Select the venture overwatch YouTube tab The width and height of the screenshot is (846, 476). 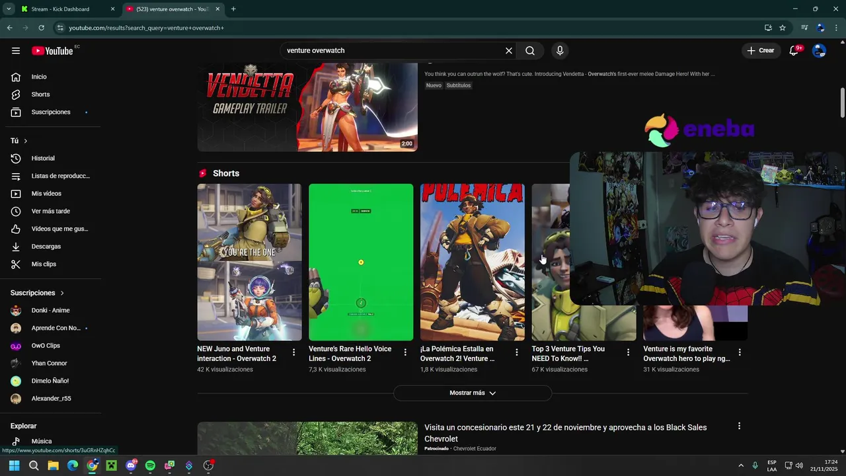pyautogui.click(x=174, y=9)
